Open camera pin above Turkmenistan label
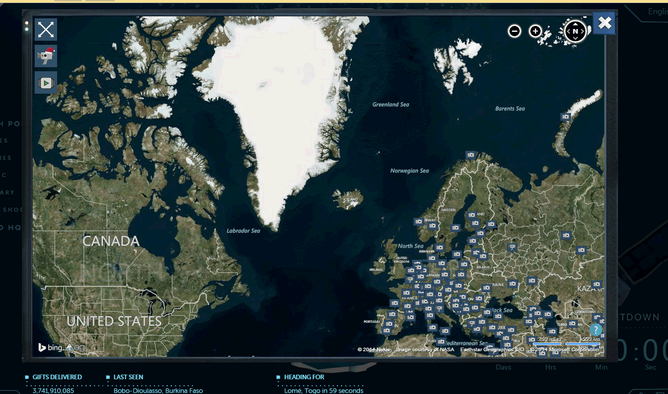 tap(573, 323)
